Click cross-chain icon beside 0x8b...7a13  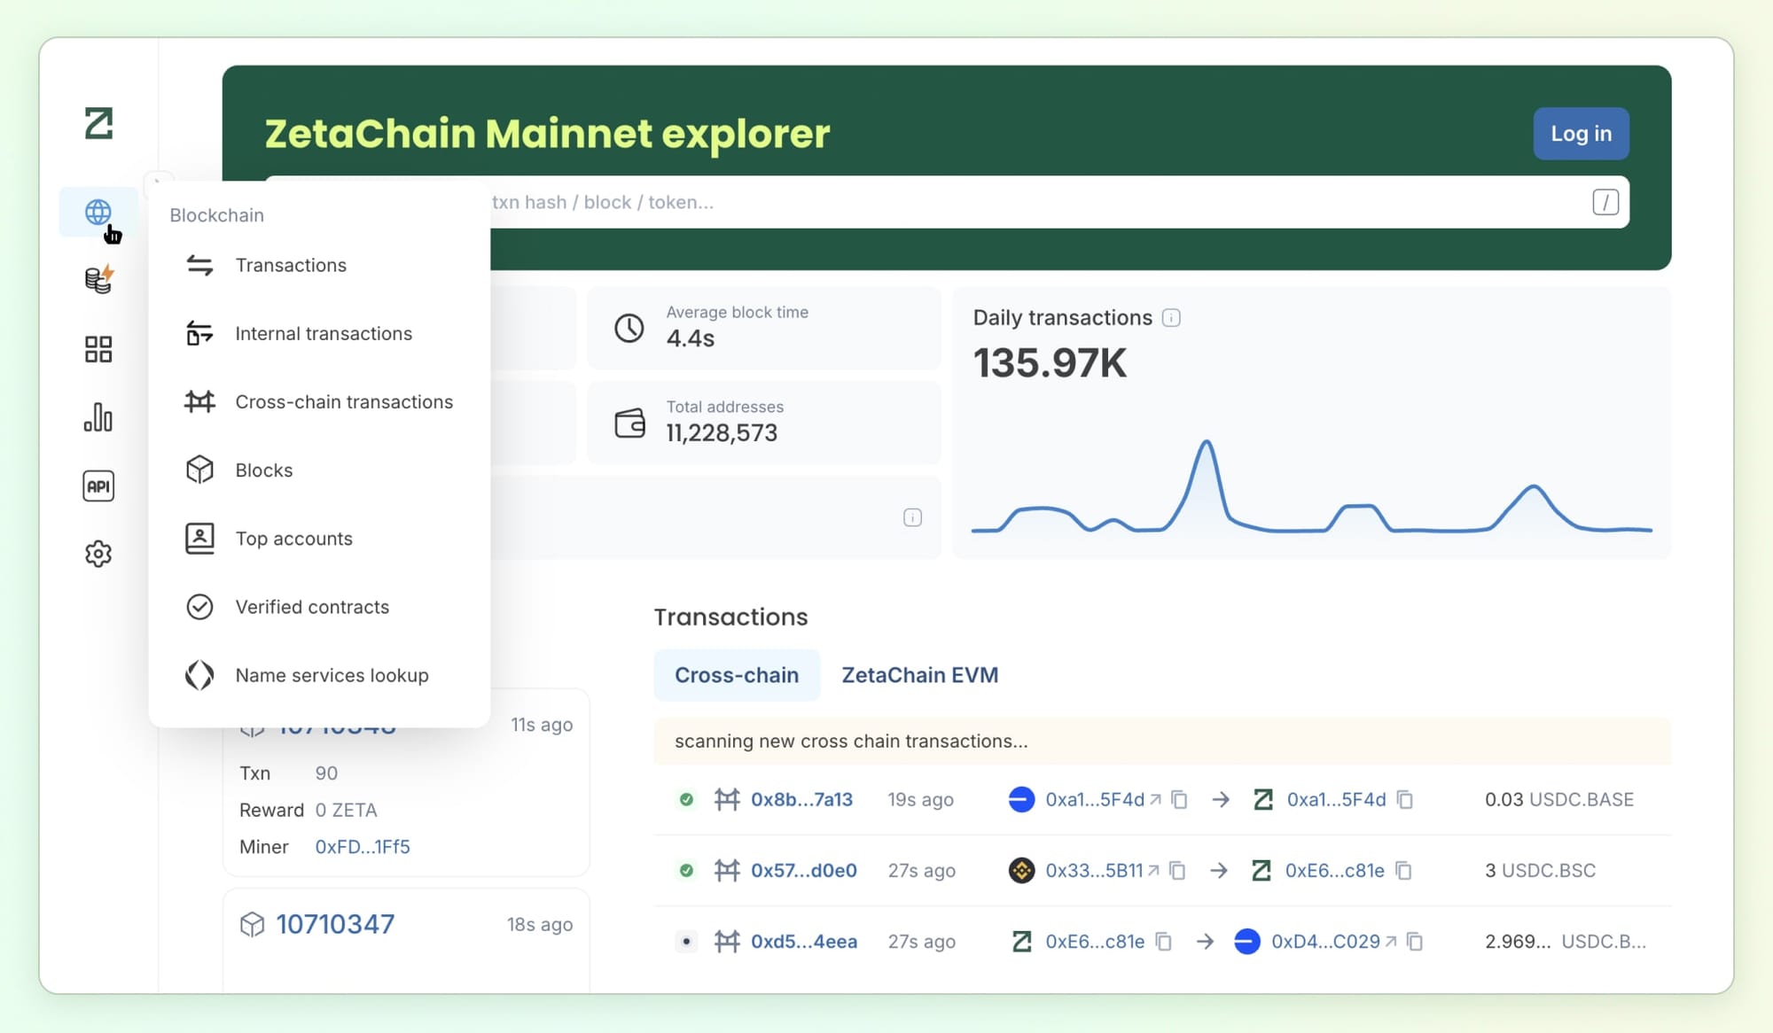coord(727,799)
